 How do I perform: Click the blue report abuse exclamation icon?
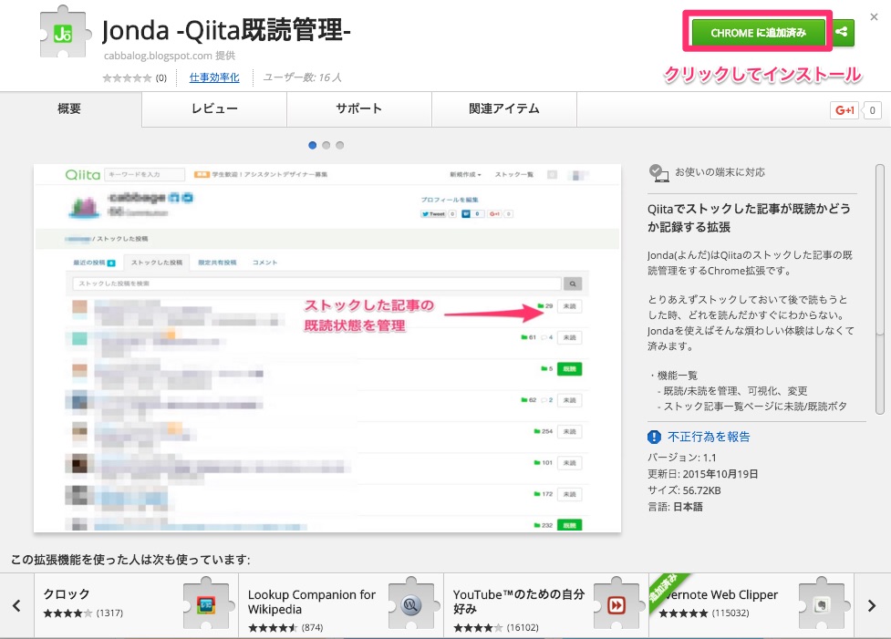[x=654, y=437]
